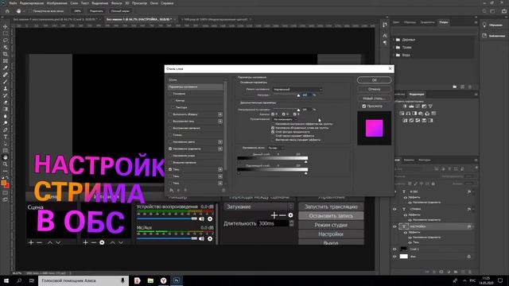Image resolution: width=509 pixels, height=286 pixels.
Task: Open the Библиотеки panel button
Action: pos(493,36)
